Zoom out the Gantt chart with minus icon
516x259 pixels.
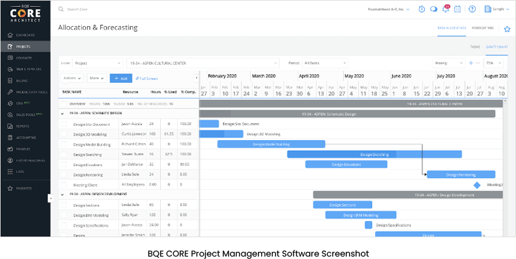pyautogui.click(x=478, y=63)
